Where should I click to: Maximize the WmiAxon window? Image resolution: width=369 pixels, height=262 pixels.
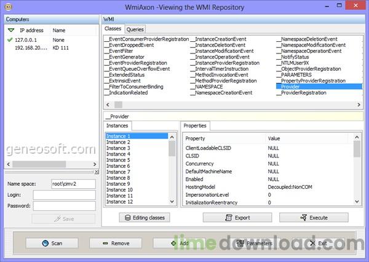(x=339, y=5)
